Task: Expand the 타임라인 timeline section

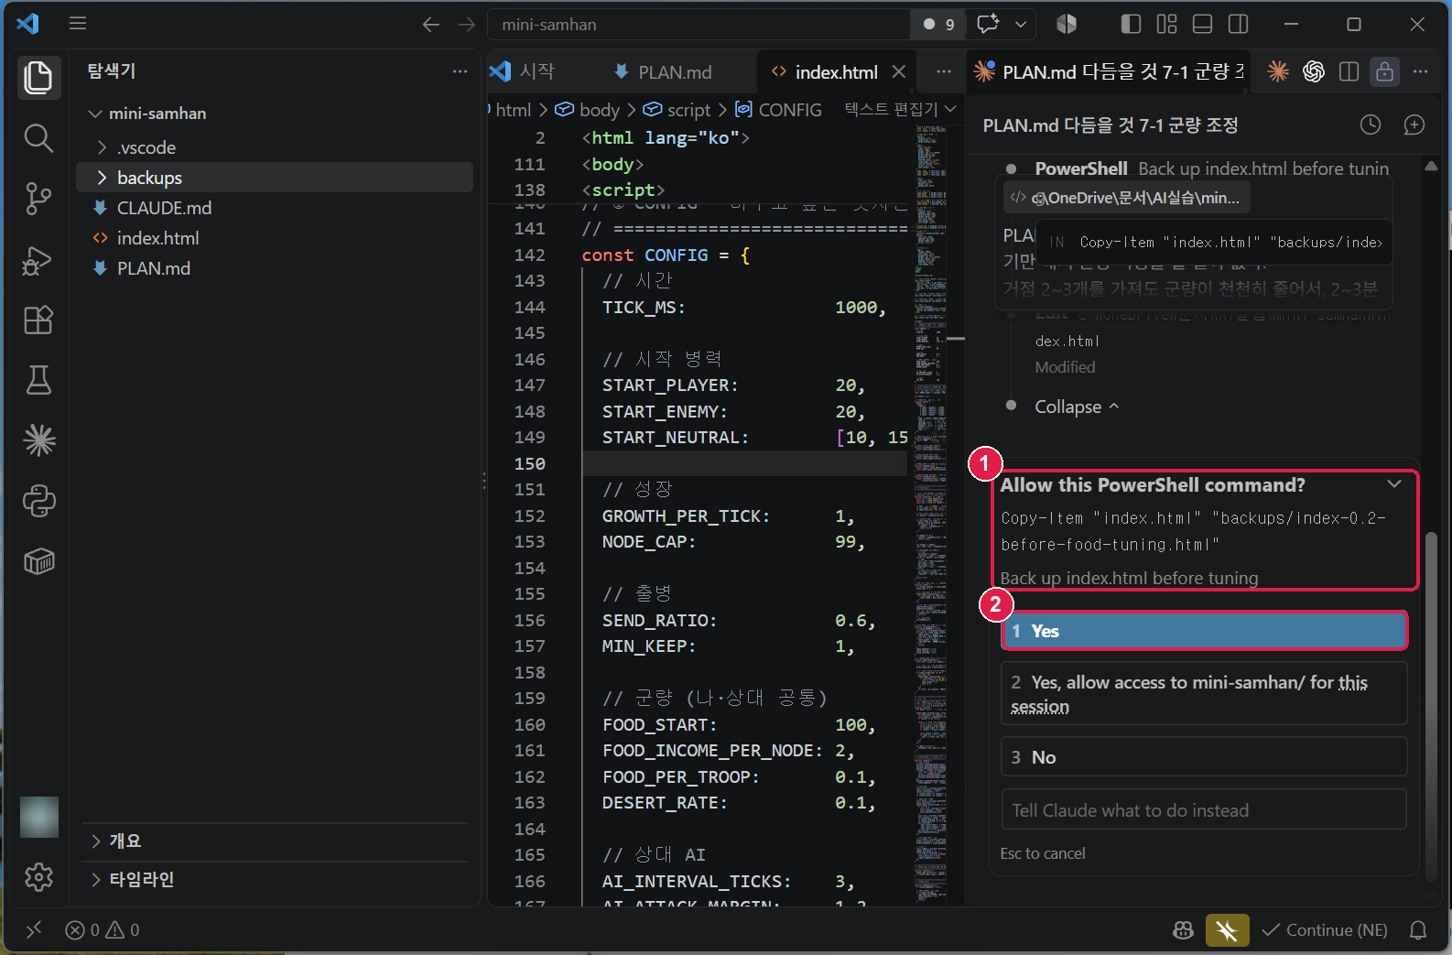Action: 95,880
